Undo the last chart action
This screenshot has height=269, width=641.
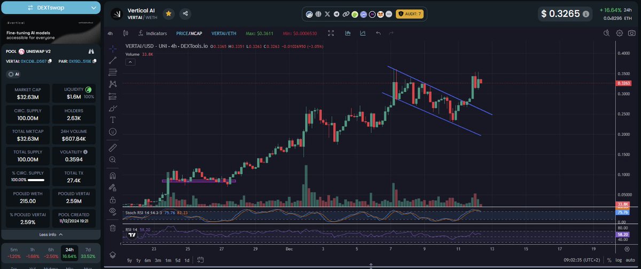coord(378,33)
